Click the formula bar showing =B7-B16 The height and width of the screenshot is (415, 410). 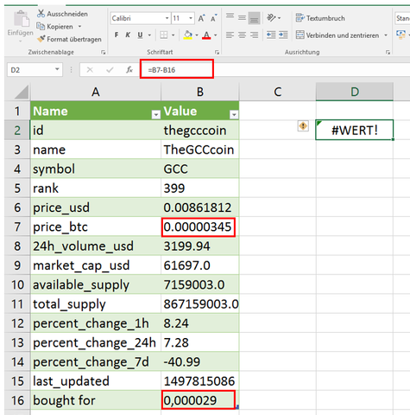pos(177,70)
